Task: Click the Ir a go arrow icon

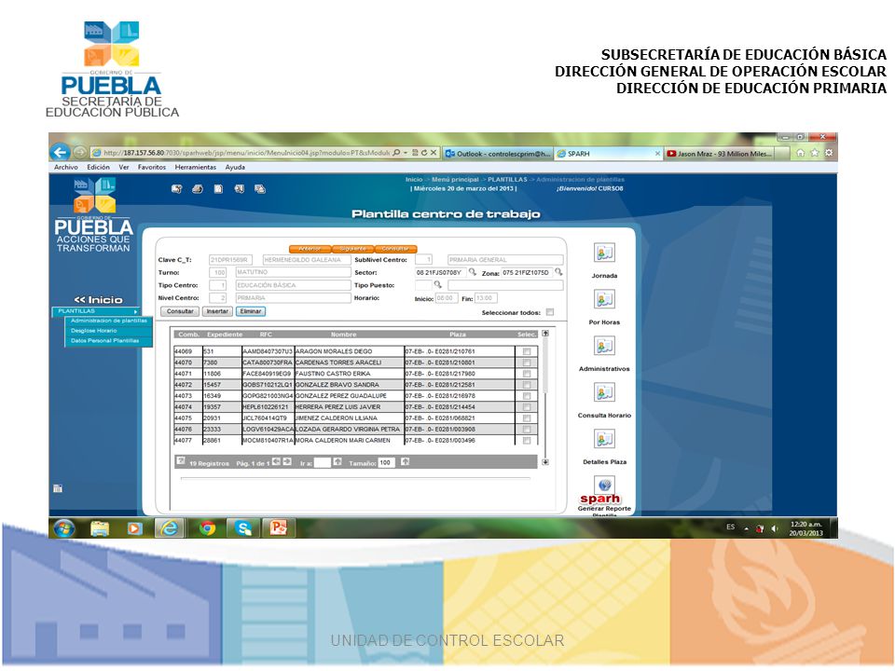Action: pos(337,461)
